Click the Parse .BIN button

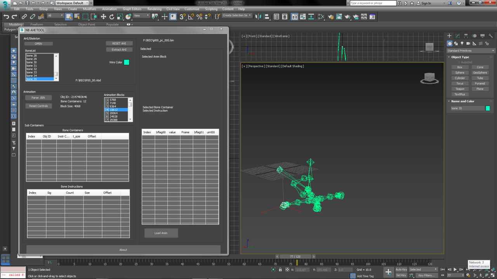38,98
